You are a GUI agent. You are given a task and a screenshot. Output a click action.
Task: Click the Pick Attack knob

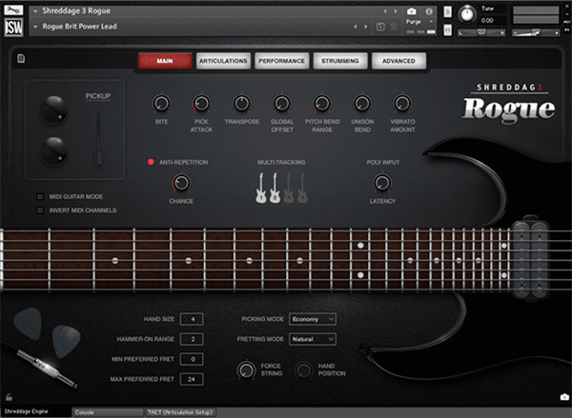201,103
